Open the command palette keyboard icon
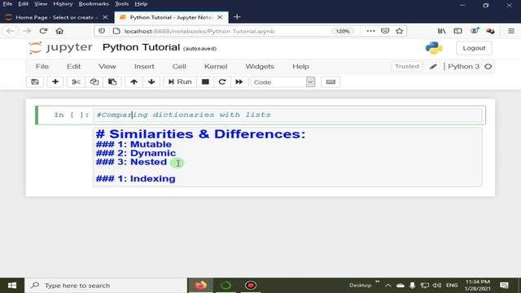The width and height of the screenshot is (521, 293). pos(331,81)
